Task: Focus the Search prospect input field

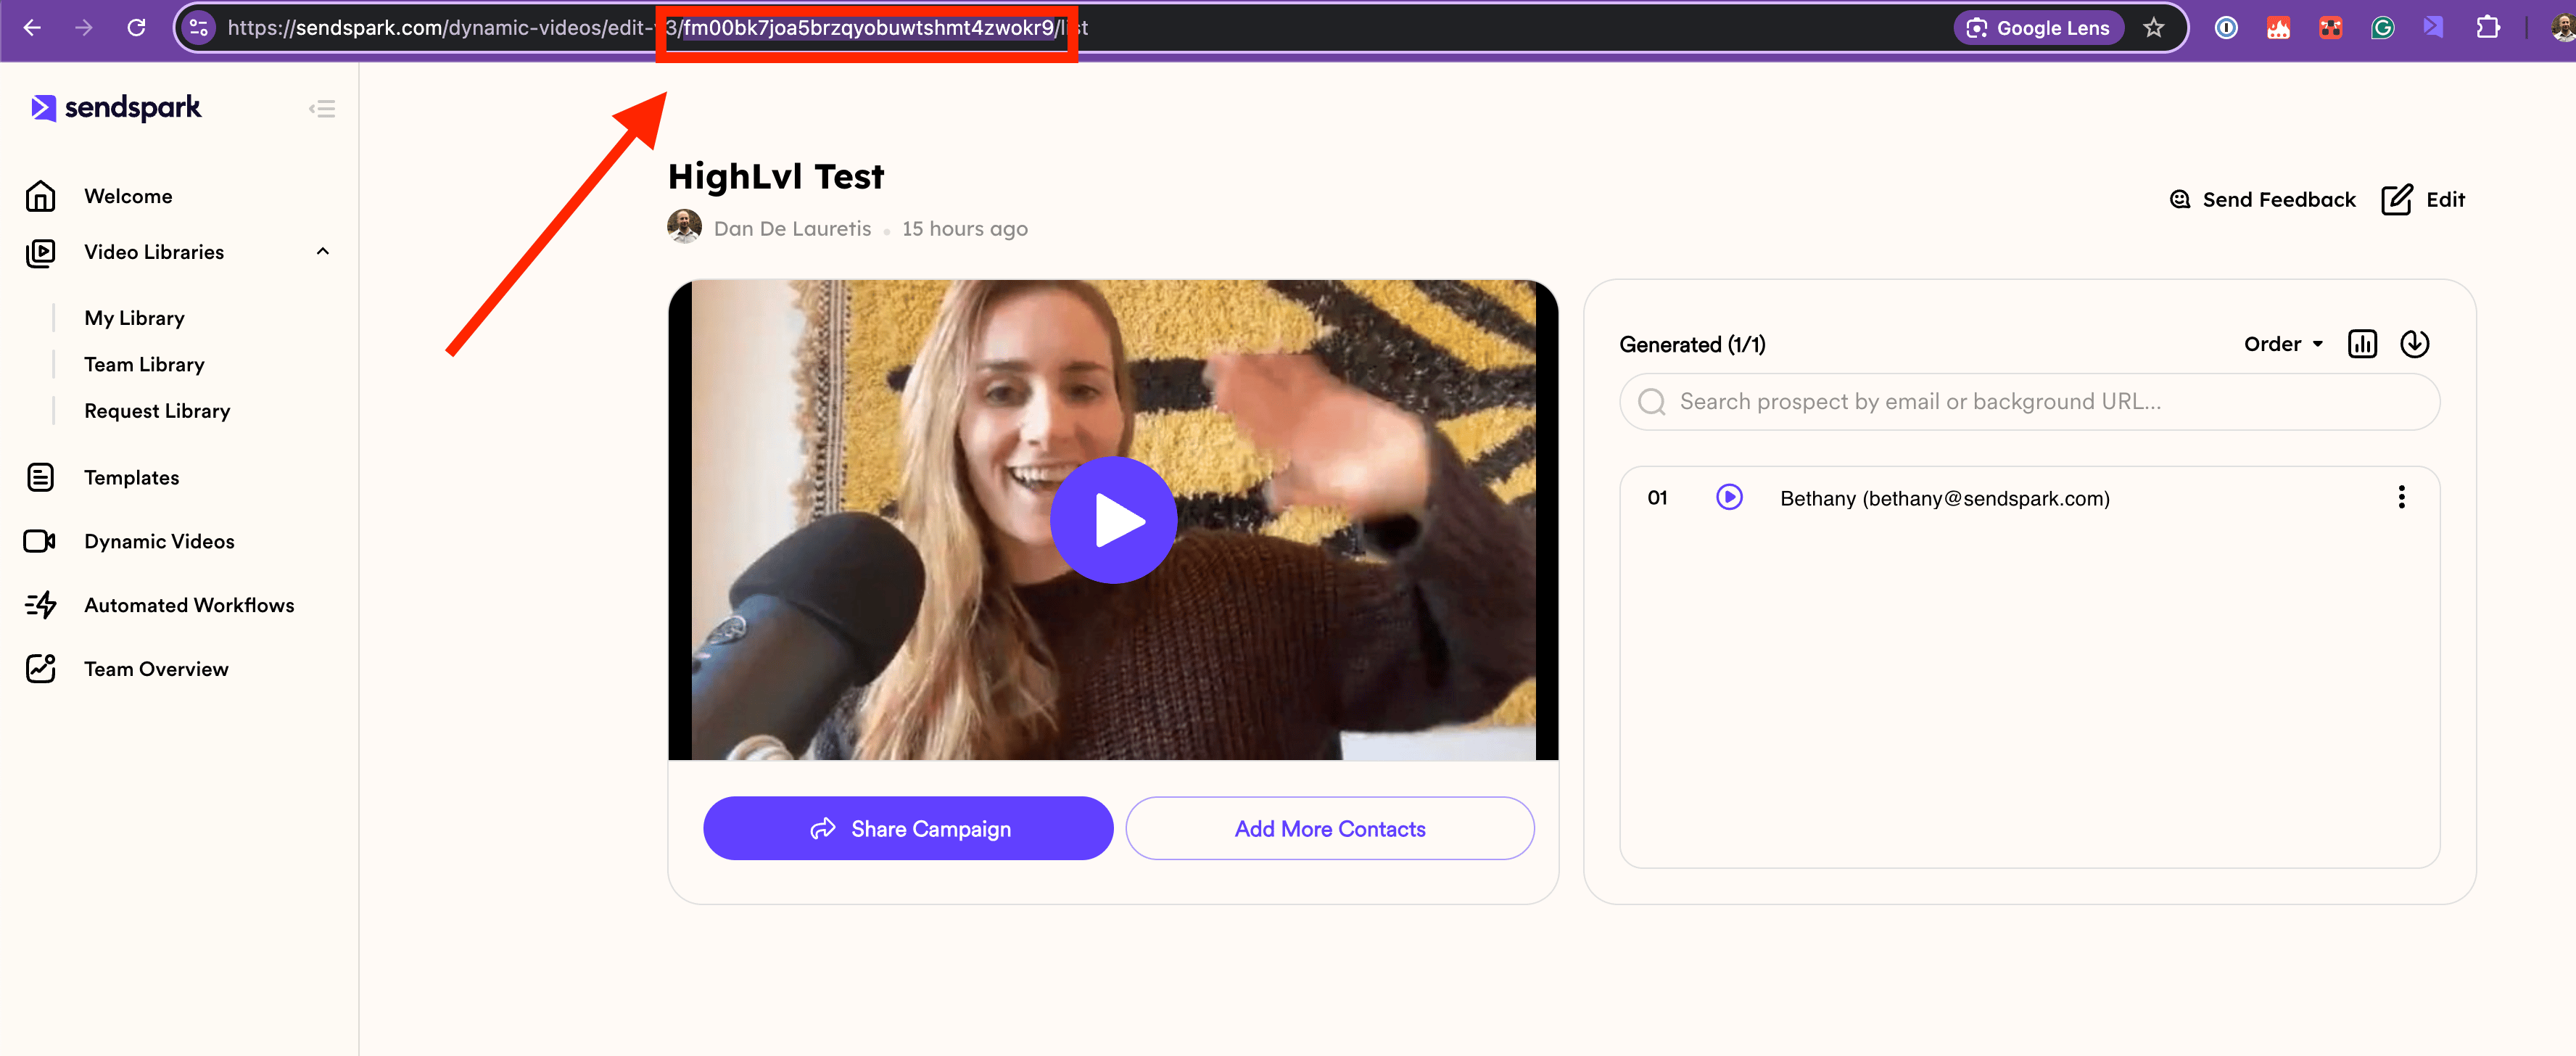Action: 2029,402
